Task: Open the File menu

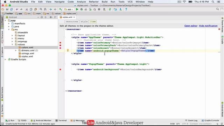Action: pyautogui.click(x=33, y=2)
